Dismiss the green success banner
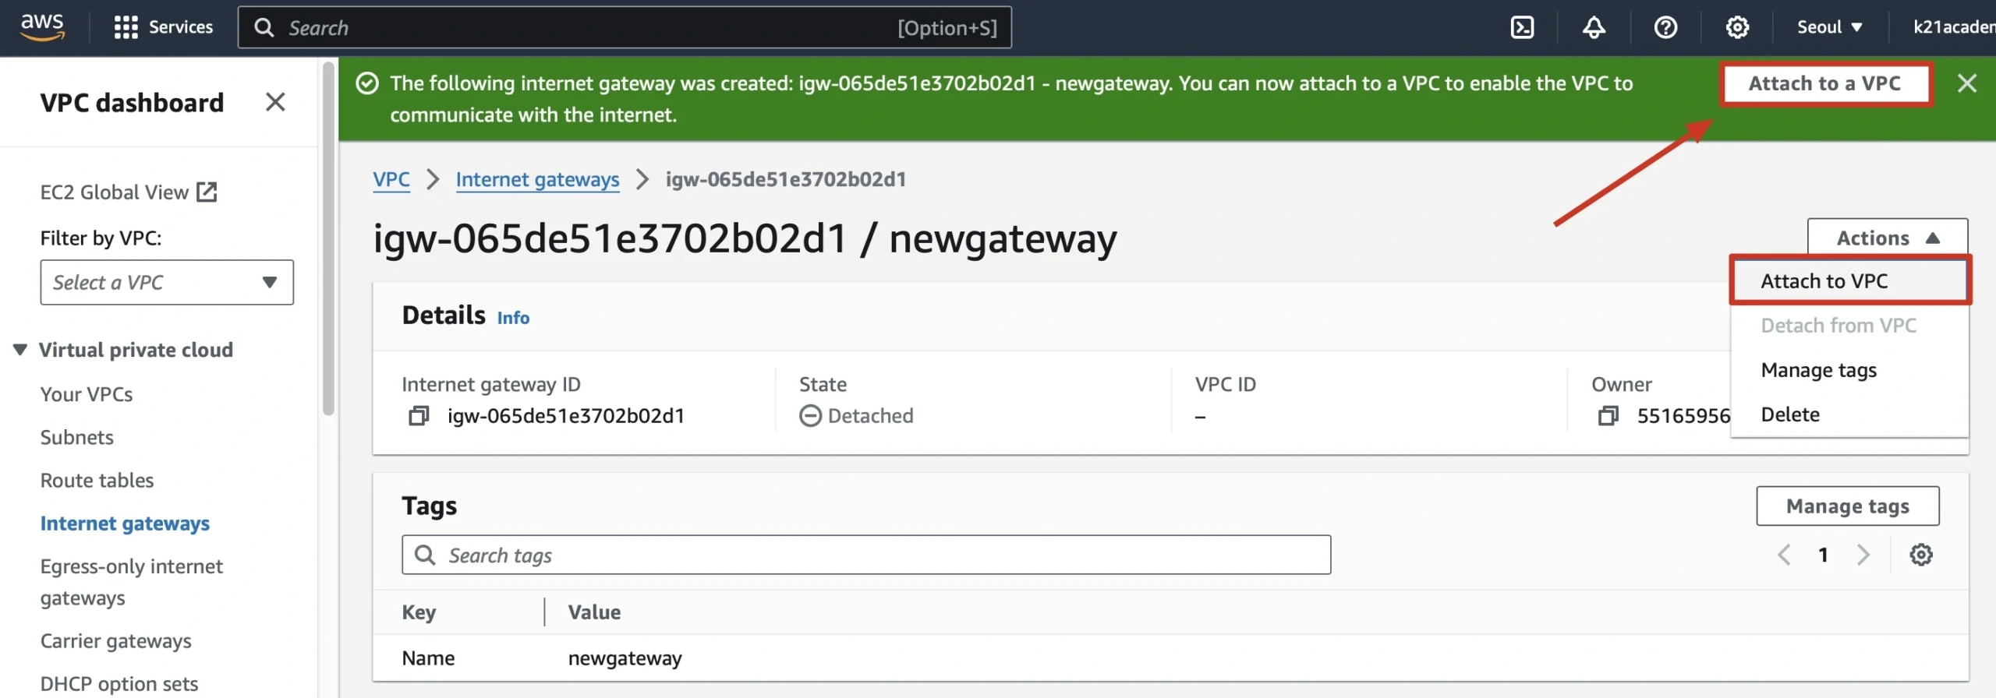Screen dimensions: 1996x698 tap(1966, 83)
